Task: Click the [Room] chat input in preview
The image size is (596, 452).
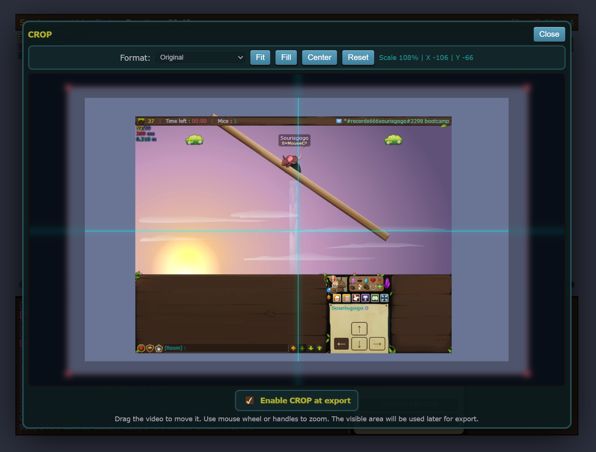Action: 226,348
